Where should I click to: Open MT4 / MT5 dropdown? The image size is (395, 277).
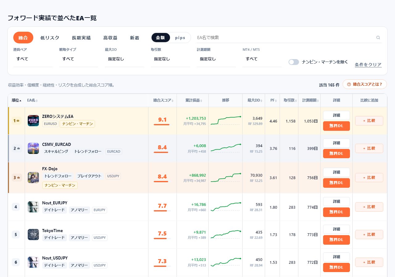[x=262, y=59]
